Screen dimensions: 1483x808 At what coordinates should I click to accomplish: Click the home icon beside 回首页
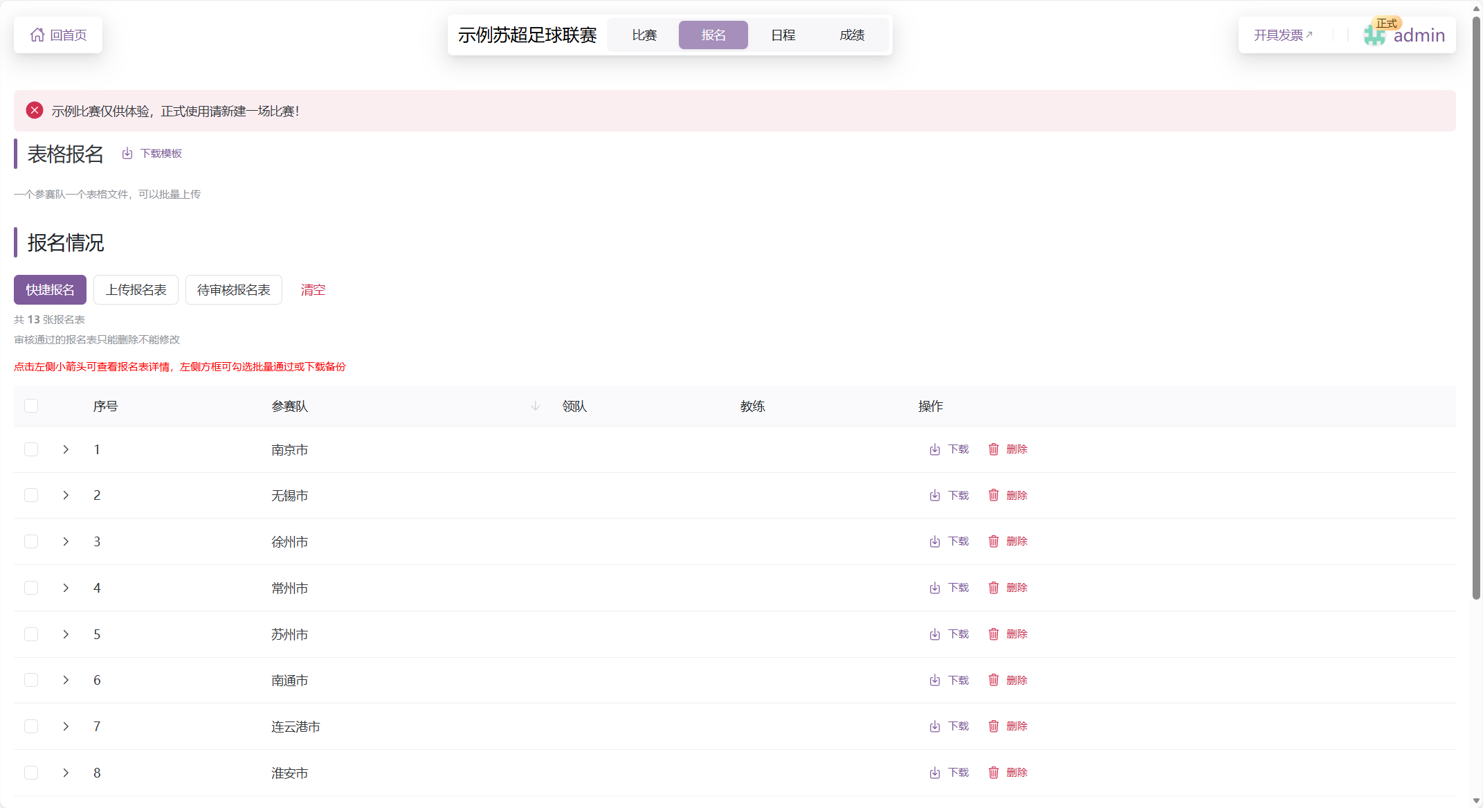(x=37, y=35)
